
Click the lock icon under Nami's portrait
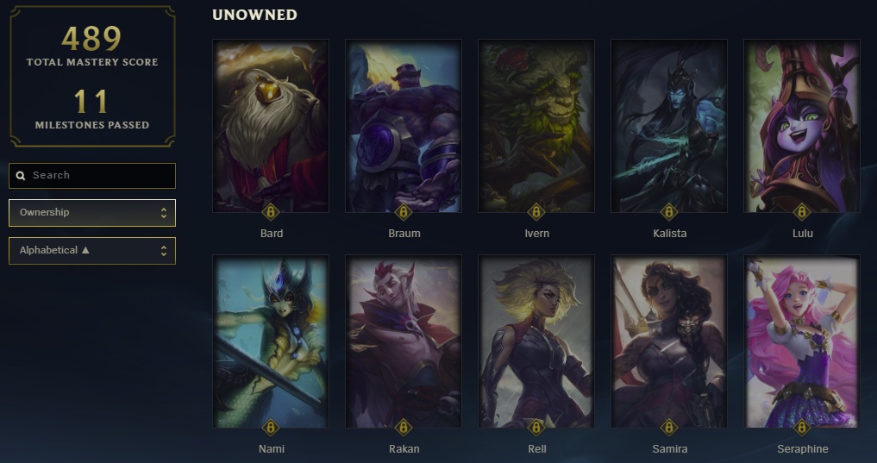(x=271, y=428)
